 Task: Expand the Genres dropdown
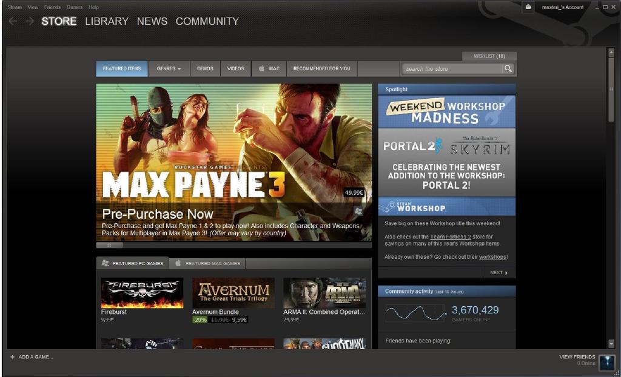pyautogui.click(x=169, y=68)
